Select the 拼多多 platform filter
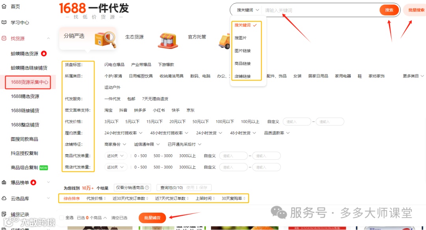This screenshot has height=230, width=426. click(x=140, y=110)
